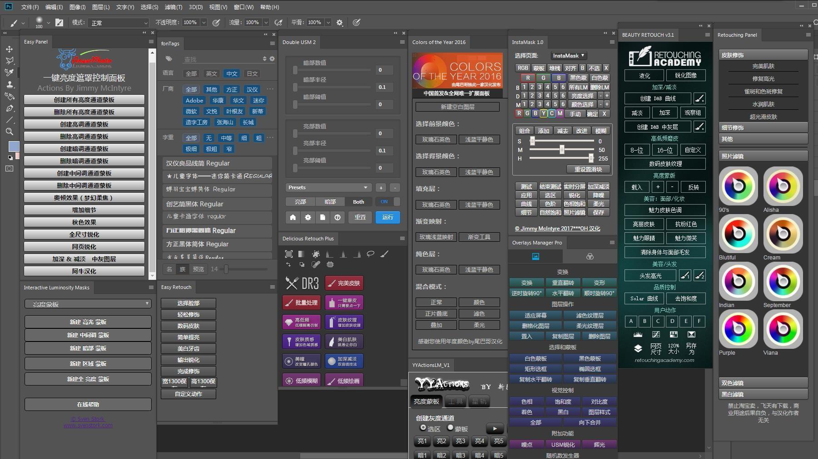This screenshot has height=459, width=818.
Task: Open the brush blending mode dropdown
Action: click(x=119, y=23)
